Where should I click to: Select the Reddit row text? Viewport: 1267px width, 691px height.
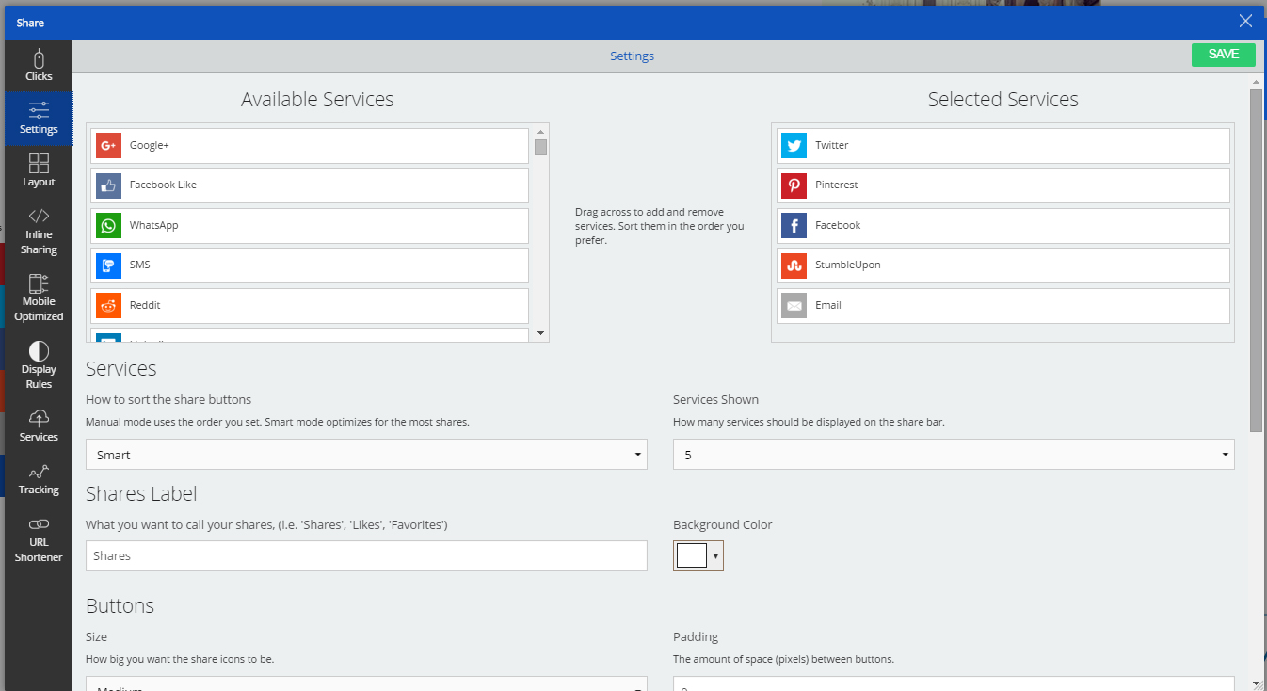tap(145, 305)
